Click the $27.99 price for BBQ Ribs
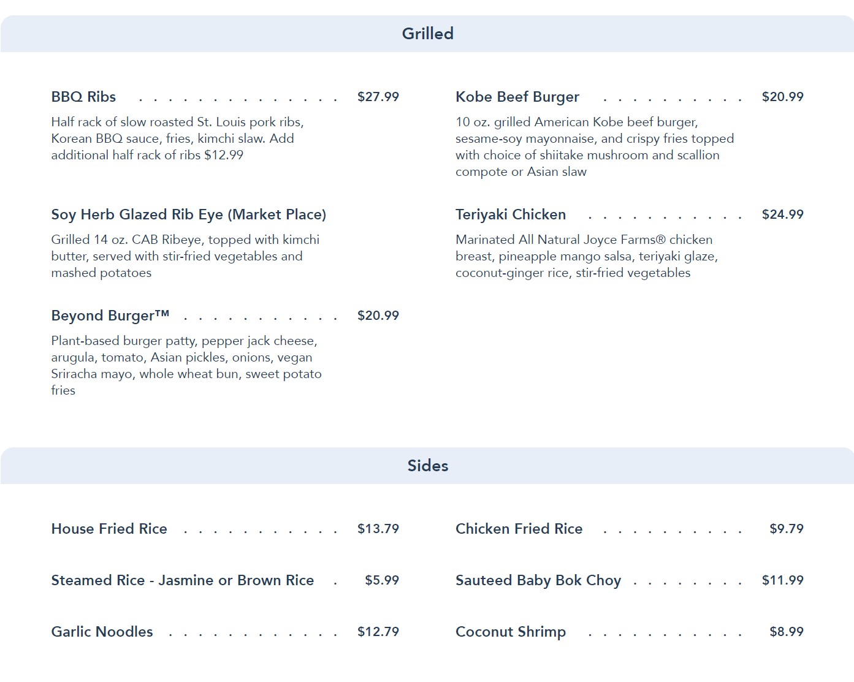 378,97
